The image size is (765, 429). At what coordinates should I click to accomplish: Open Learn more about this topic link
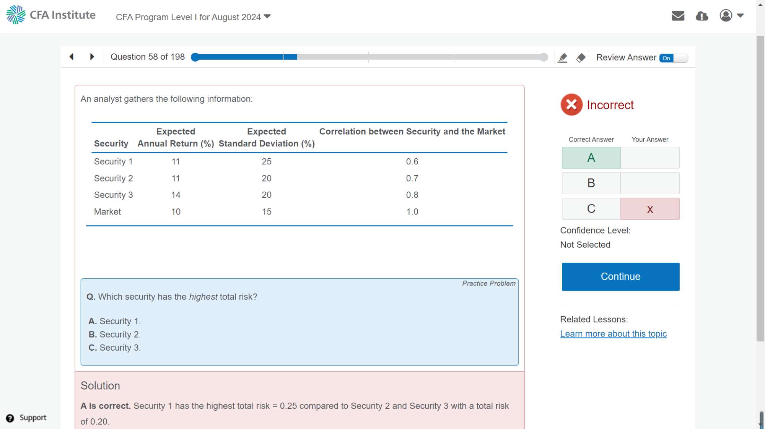(613, 334)
